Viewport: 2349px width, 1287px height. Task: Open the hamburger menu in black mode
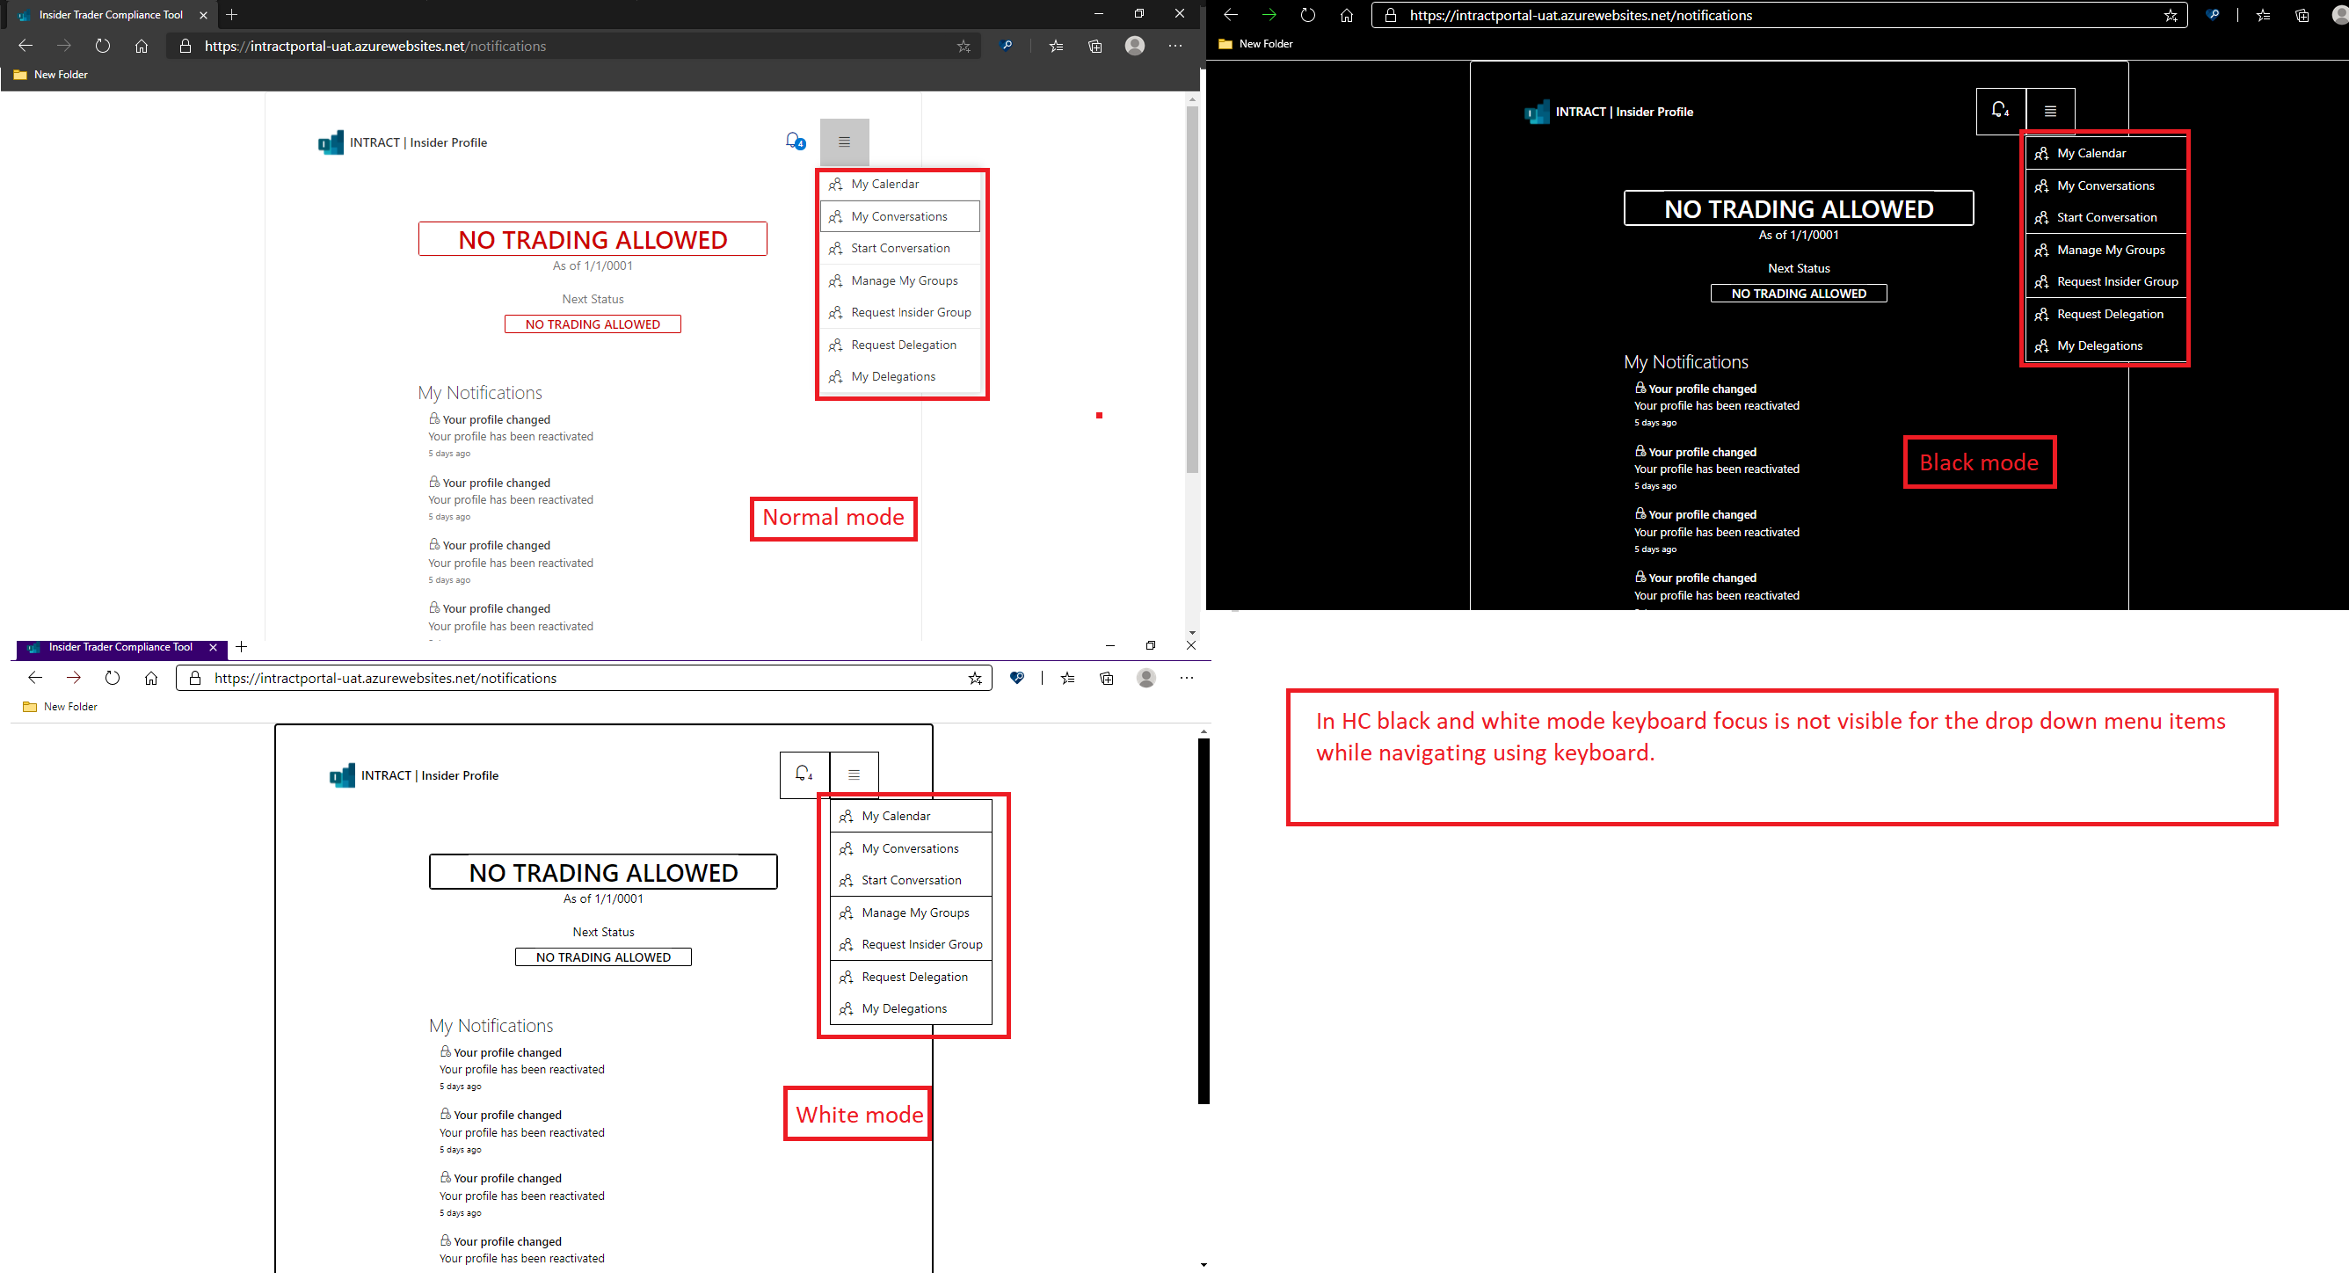pyautogui.click(x=2051, y=111)
